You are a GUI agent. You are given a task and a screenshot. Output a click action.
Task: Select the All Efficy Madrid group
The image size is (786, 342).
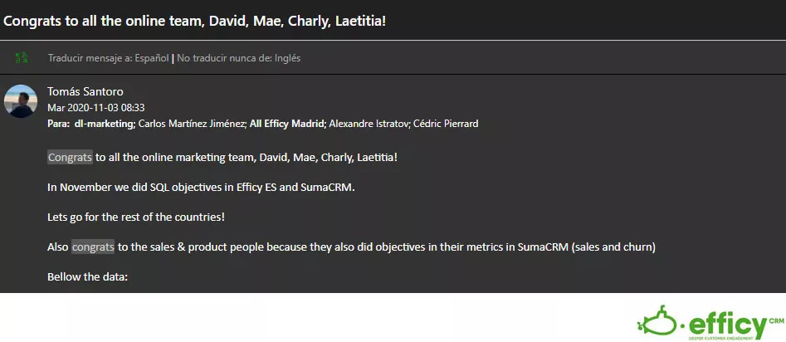286,124
